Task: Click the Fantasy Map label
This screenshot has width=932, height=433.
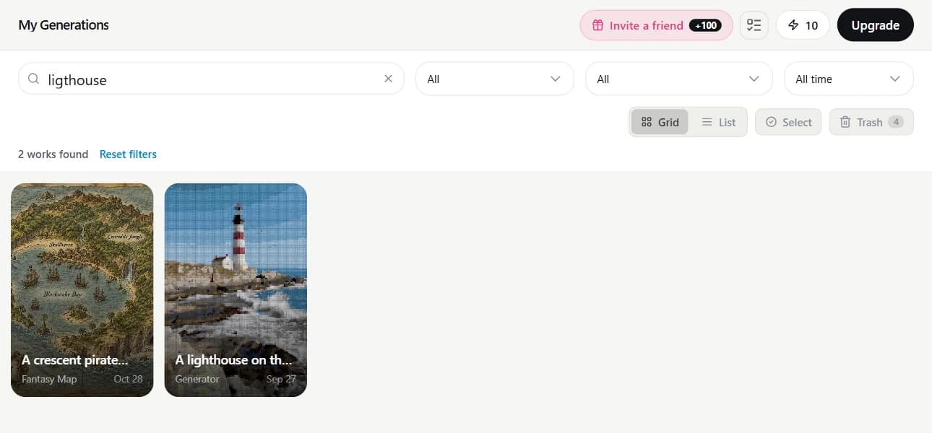Action: [49, 379]
